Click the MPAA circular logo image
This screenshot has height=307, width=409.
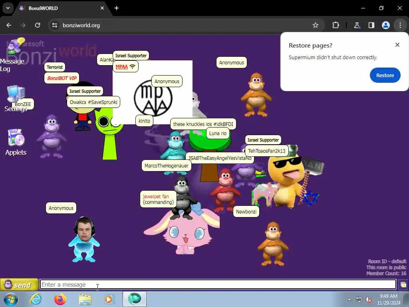click(x=153, y=98)
